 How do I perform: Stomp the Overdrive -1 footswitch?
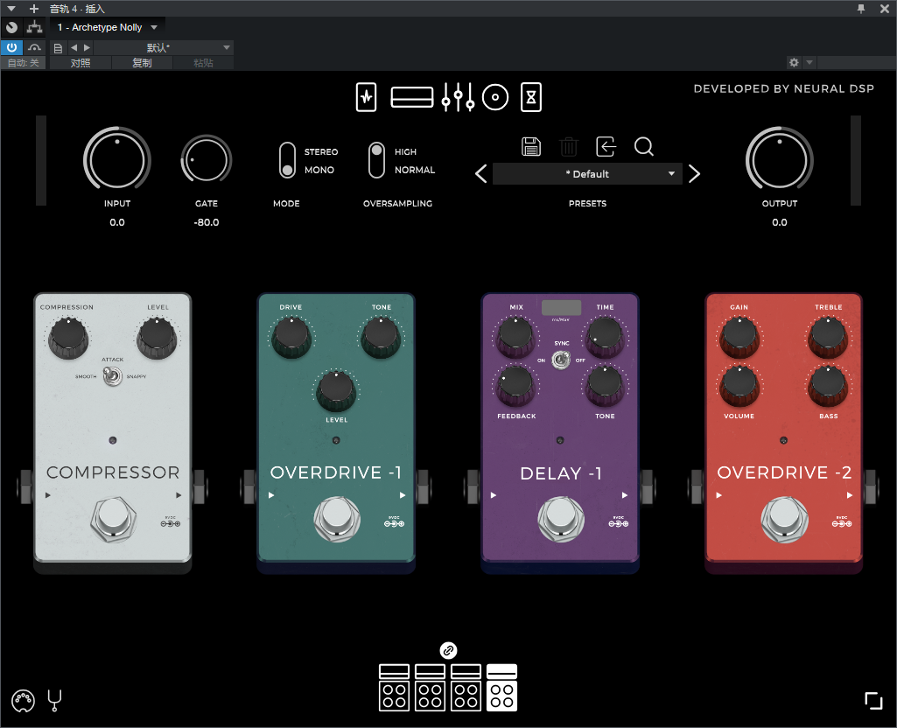tap(337, 519)
